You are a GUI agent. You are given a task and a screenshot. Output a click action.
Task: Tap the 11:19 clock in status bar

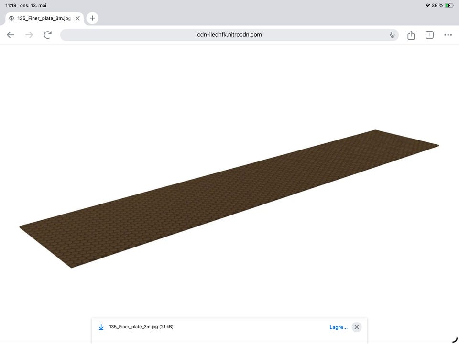pyautogui.click(x=11, y=5)
